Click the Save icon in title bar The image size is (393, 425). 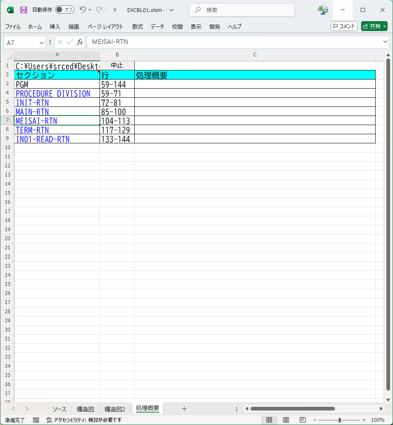point(24,10)
